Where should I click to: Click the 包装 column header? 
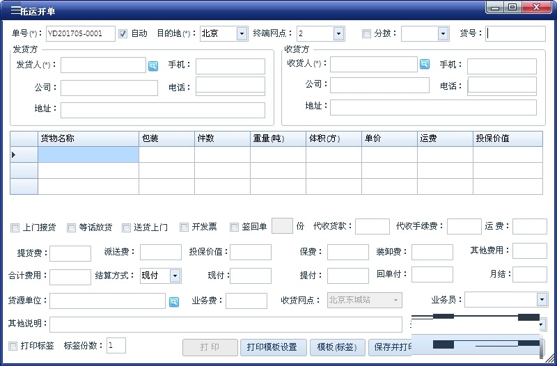(166, 138)
